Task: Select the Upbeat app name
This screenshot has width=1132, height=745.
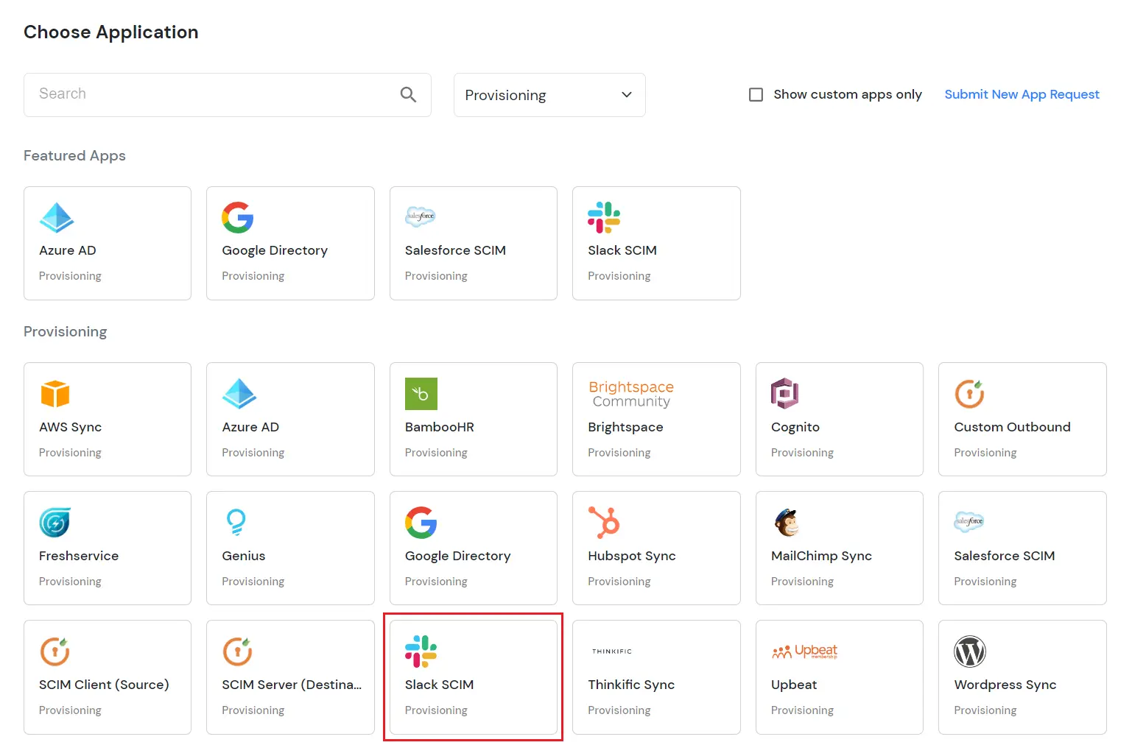Action: [794, 685]
